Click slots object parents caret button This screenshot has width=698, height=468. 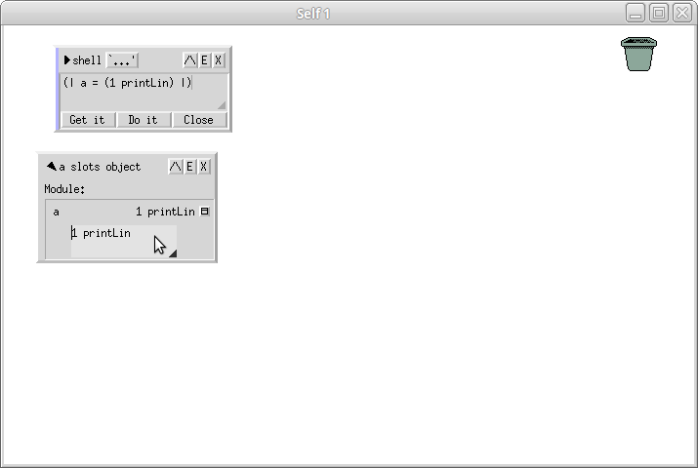176,167
